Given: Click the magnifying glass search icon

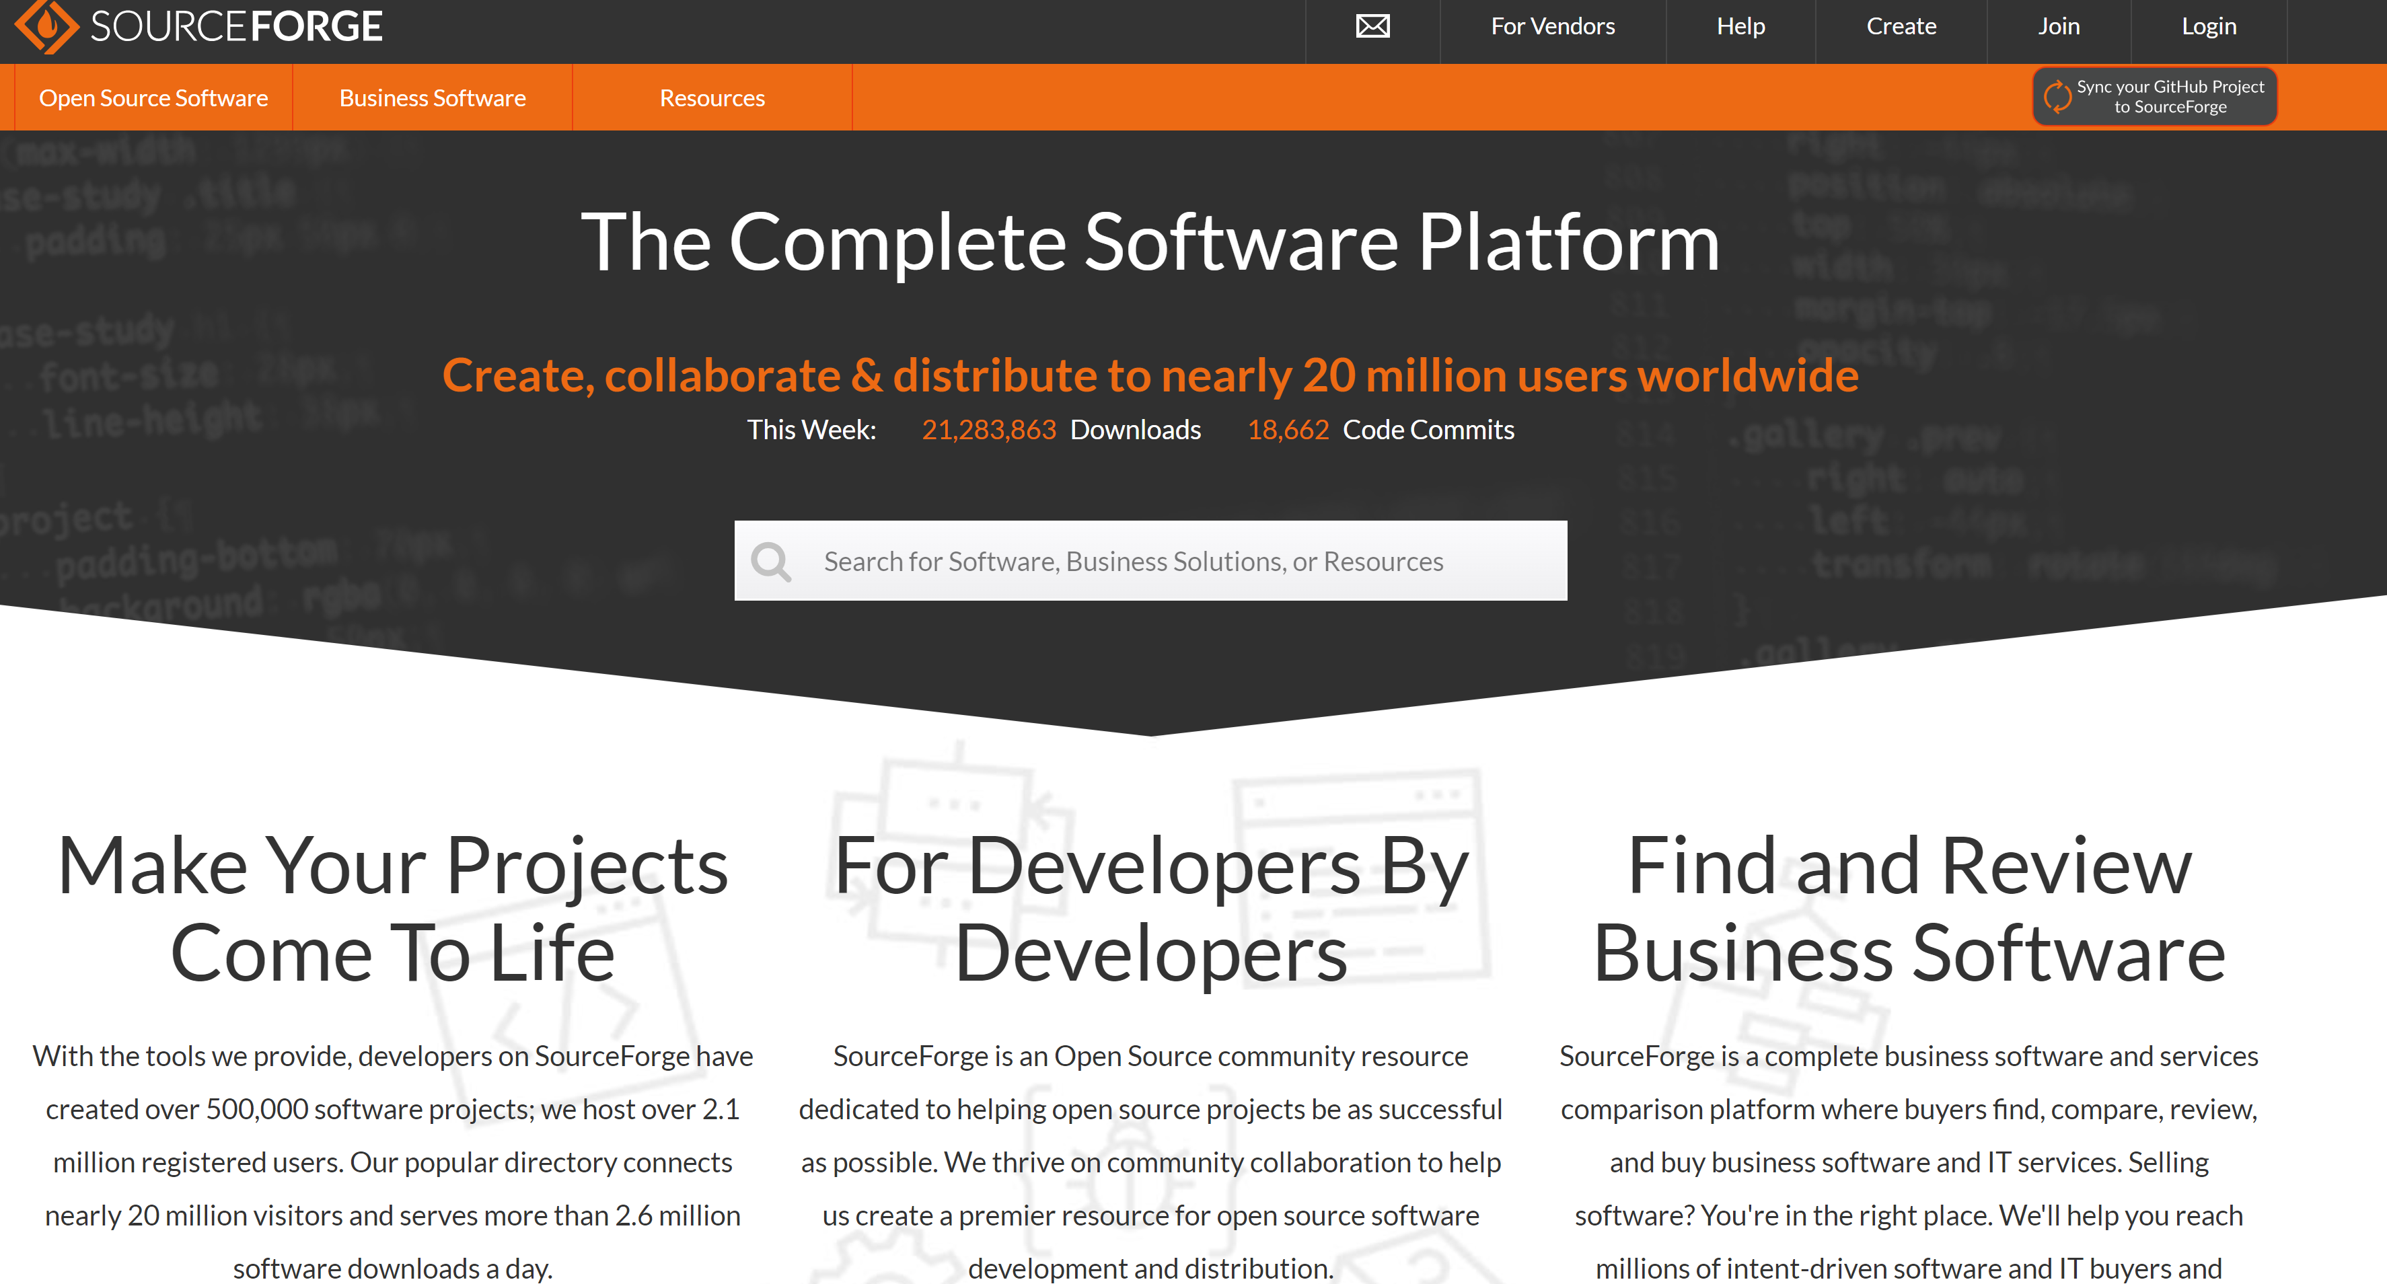Looking at the screenshot, I should pyautogui.click(x=771, y=562).
